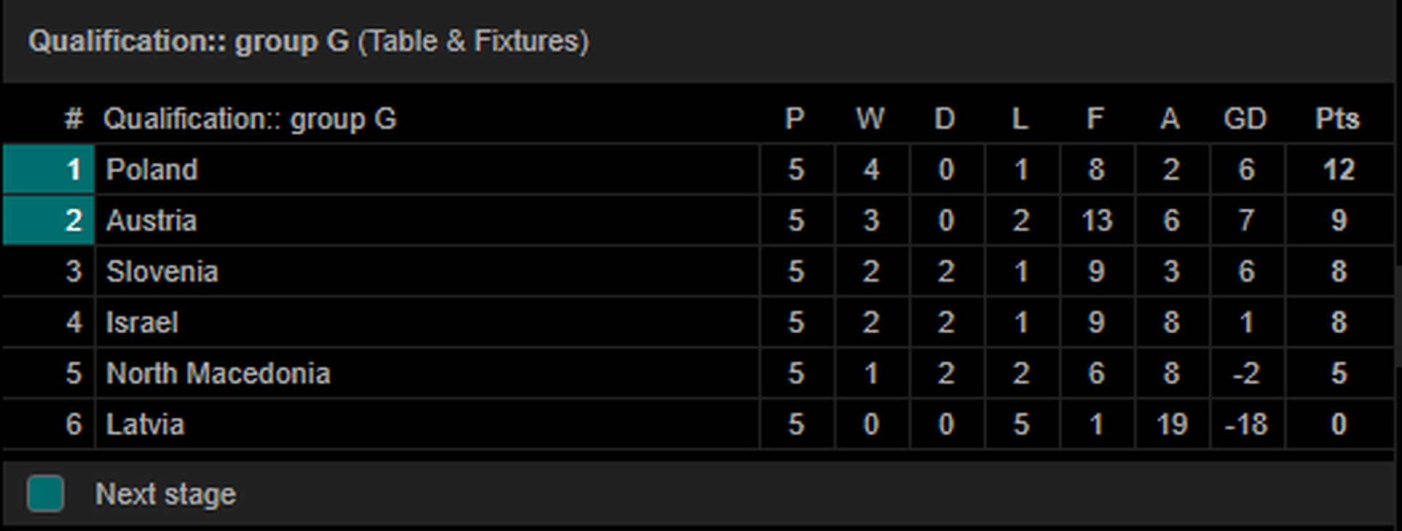Click the Next stage legend label
The width and height of the screenshot is (1402, 531).
[166, 494]
